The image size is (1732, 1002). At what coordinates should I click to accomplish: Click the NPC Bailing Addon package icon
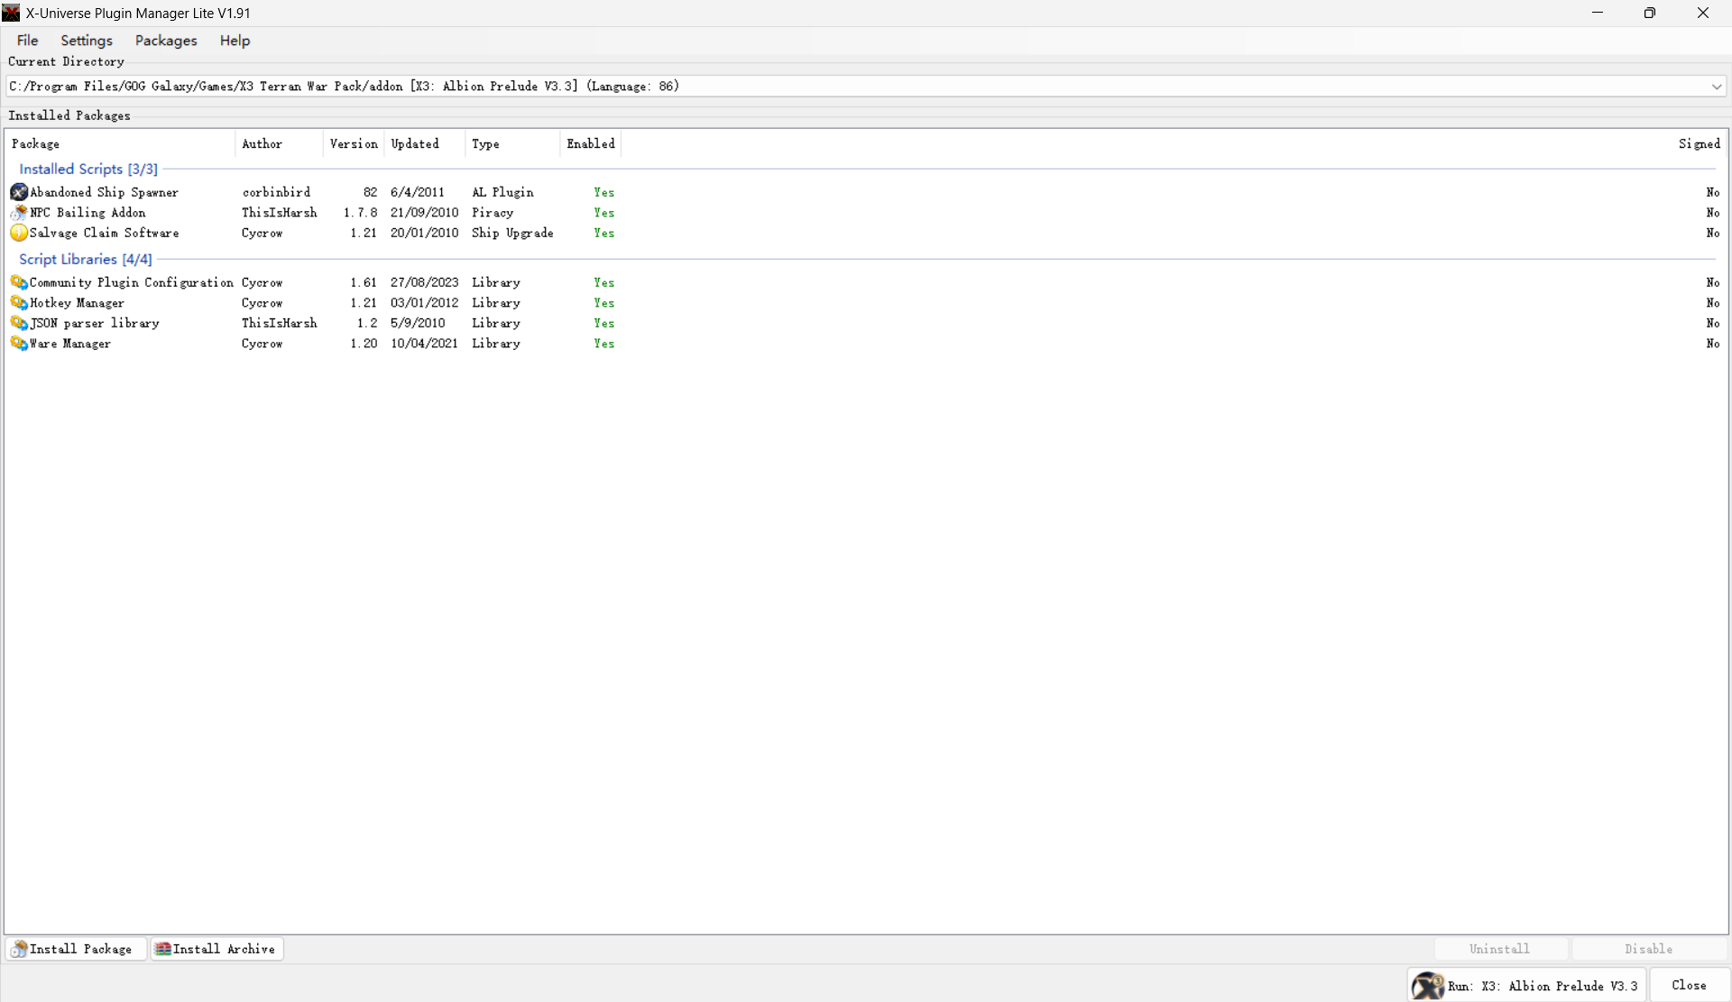tap(19, 213)
